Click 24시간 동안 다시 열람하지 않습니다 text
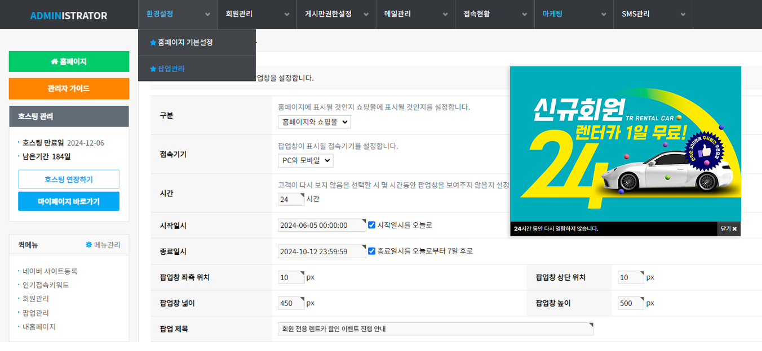This screenshot has height=351, width=762. (x=556, y=229)
